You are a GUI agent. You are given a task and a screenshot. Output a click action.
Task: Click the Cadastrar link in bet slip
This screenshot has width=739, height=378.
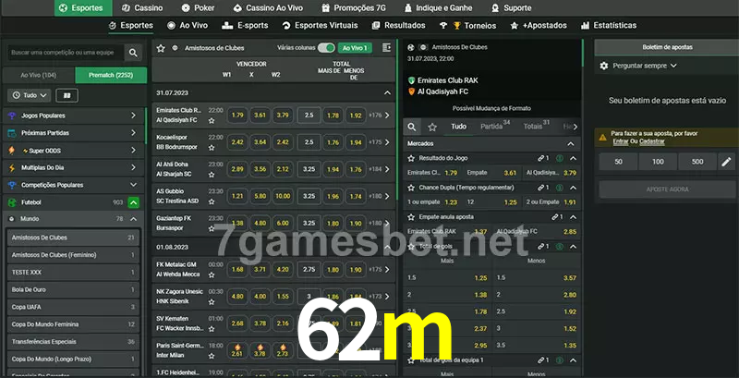point(653,141)
